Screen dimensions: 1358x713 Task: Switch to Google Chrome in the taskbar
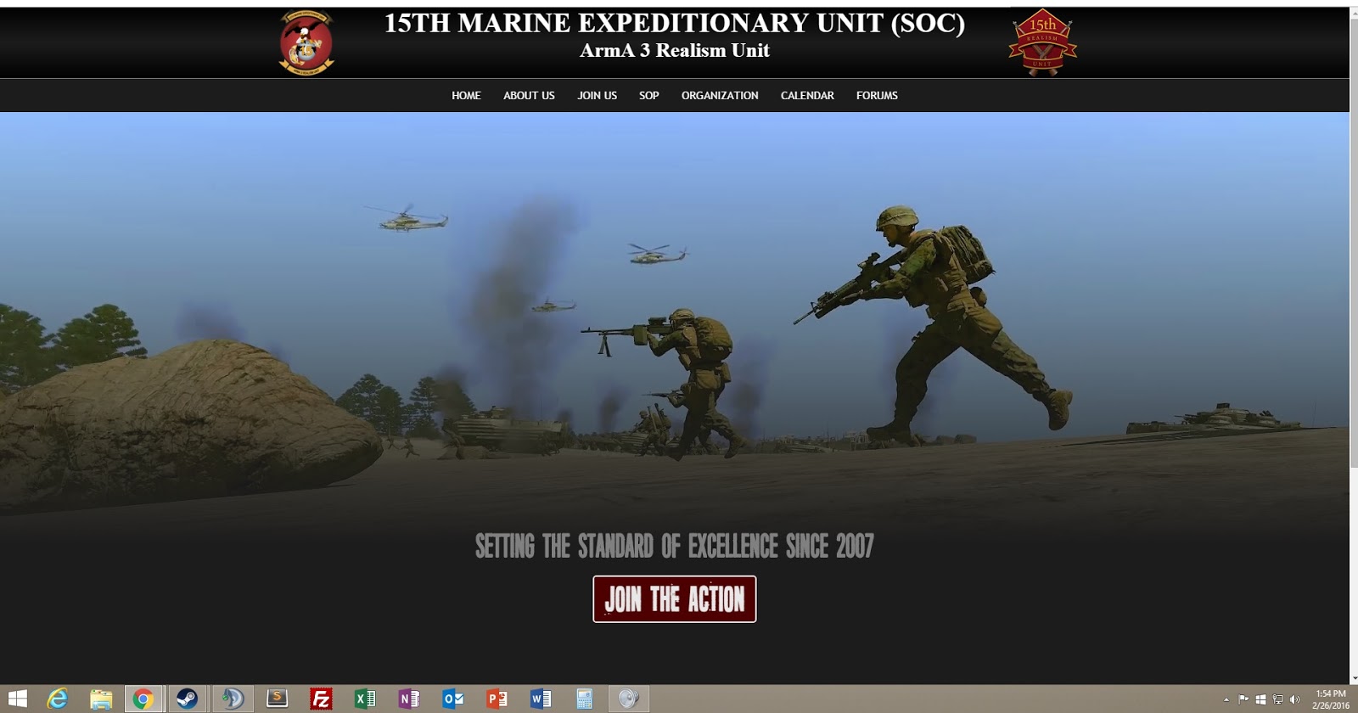pos(143,699)
